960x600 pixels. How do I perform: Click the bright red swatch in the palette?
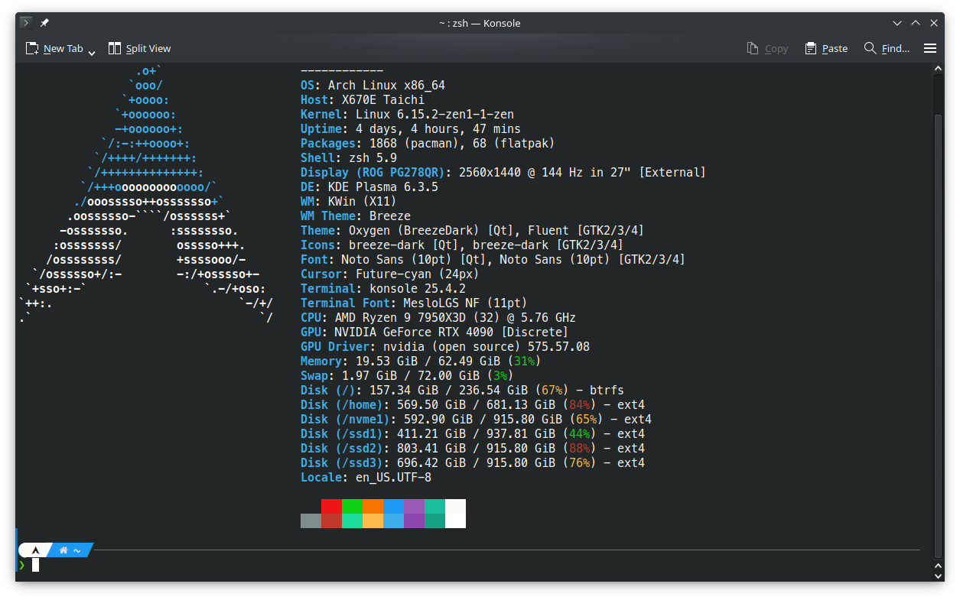[x=331, y=506]
